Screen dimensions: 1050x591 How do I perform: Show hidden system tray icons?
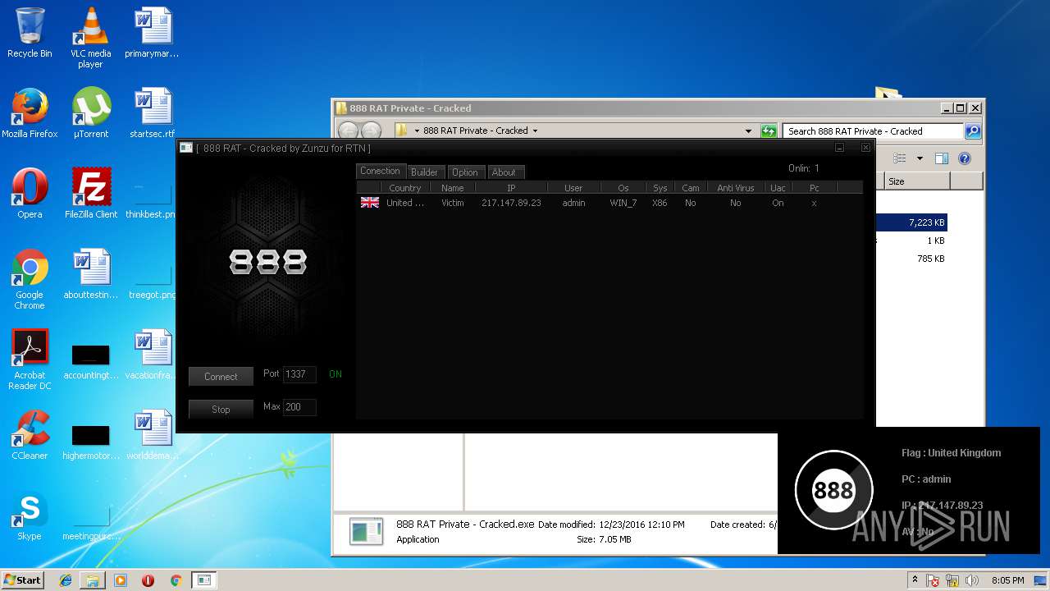pos(914,580)
